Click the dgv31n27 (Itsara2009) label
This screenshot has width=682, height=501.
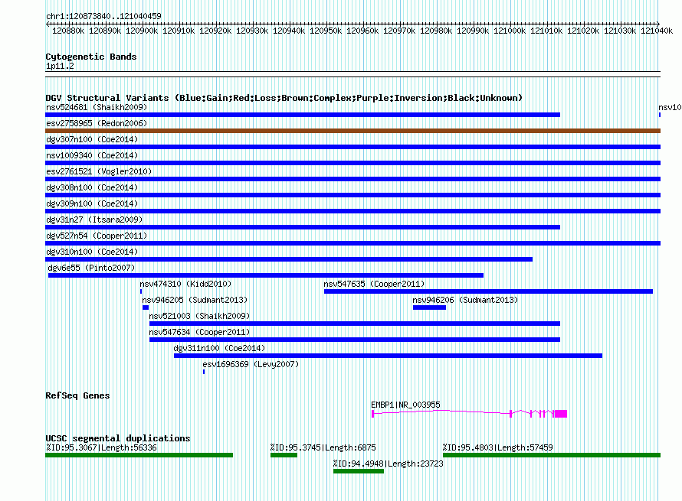pyautogui.click(x=94, y=220)
